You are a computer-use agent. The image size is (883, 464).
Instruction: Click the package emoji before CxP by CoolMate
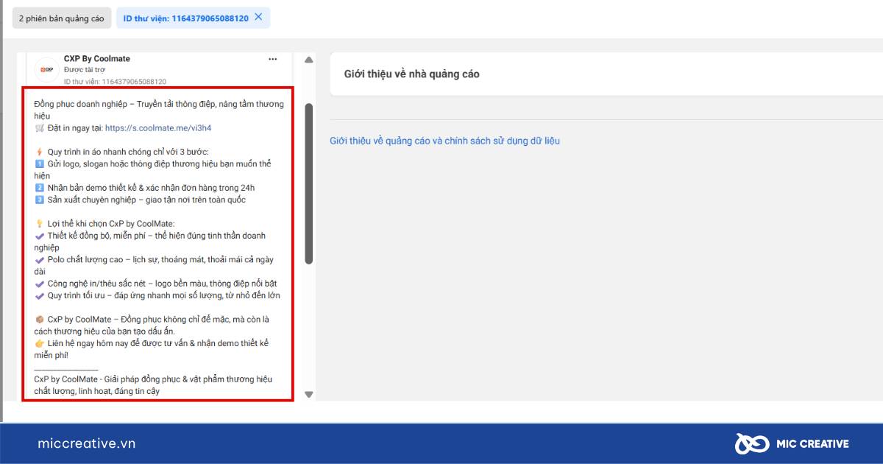click(x=40, y=320)
